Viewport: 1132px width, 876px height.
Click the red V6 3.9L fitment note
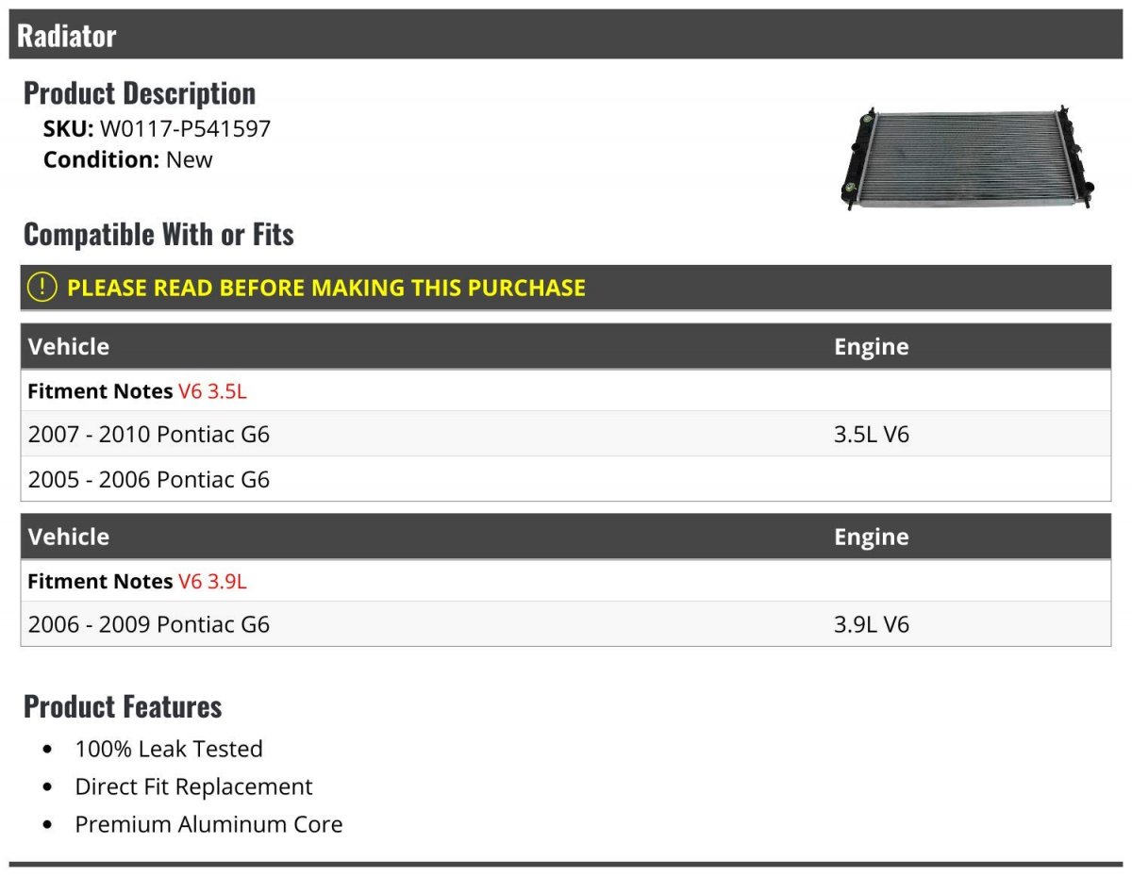click(x=212, y=582)
